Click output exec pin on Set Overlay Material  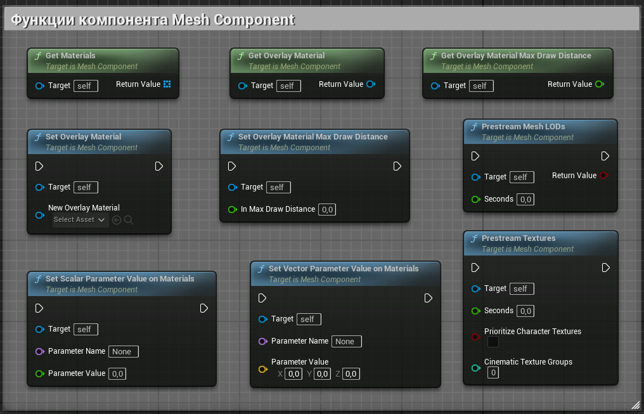159,166
